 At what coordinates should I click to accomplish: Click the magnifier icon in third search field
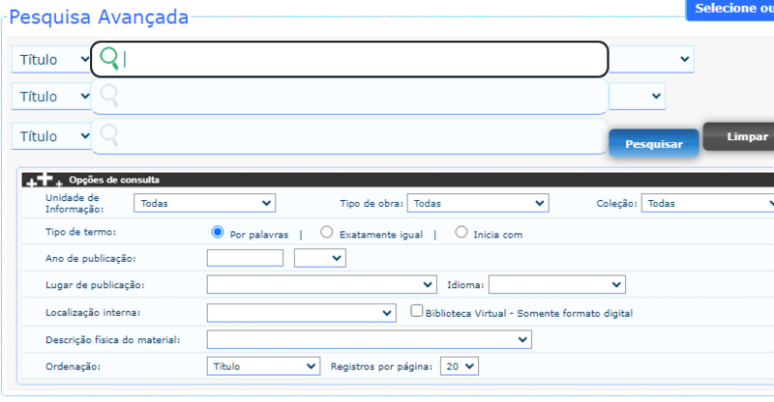coord(109,135)
